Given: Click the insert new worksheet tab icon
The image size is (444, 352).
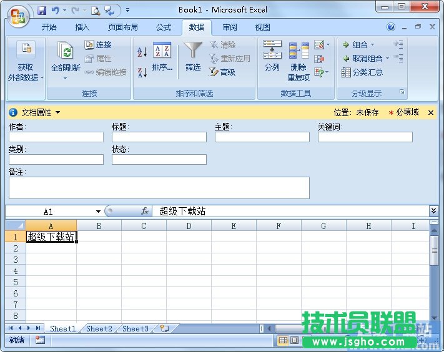Looking at the screenshot, I should click(164, 328).
